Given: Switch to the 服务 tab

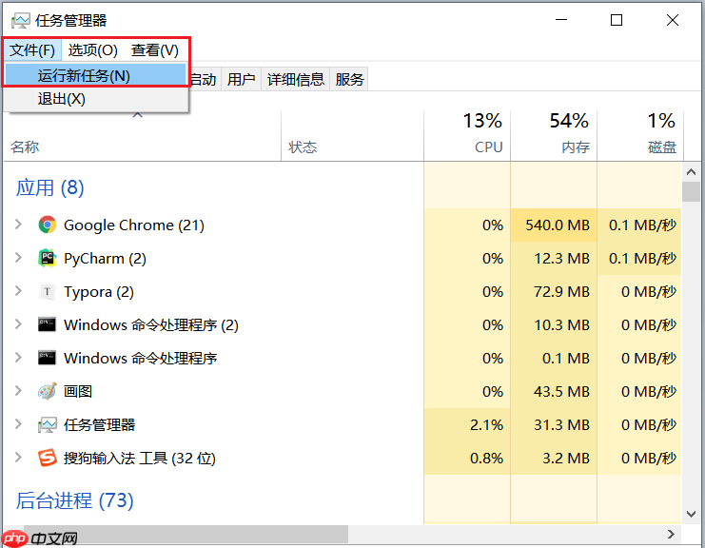Looking at the screenshot, I should tap(349, 80).
